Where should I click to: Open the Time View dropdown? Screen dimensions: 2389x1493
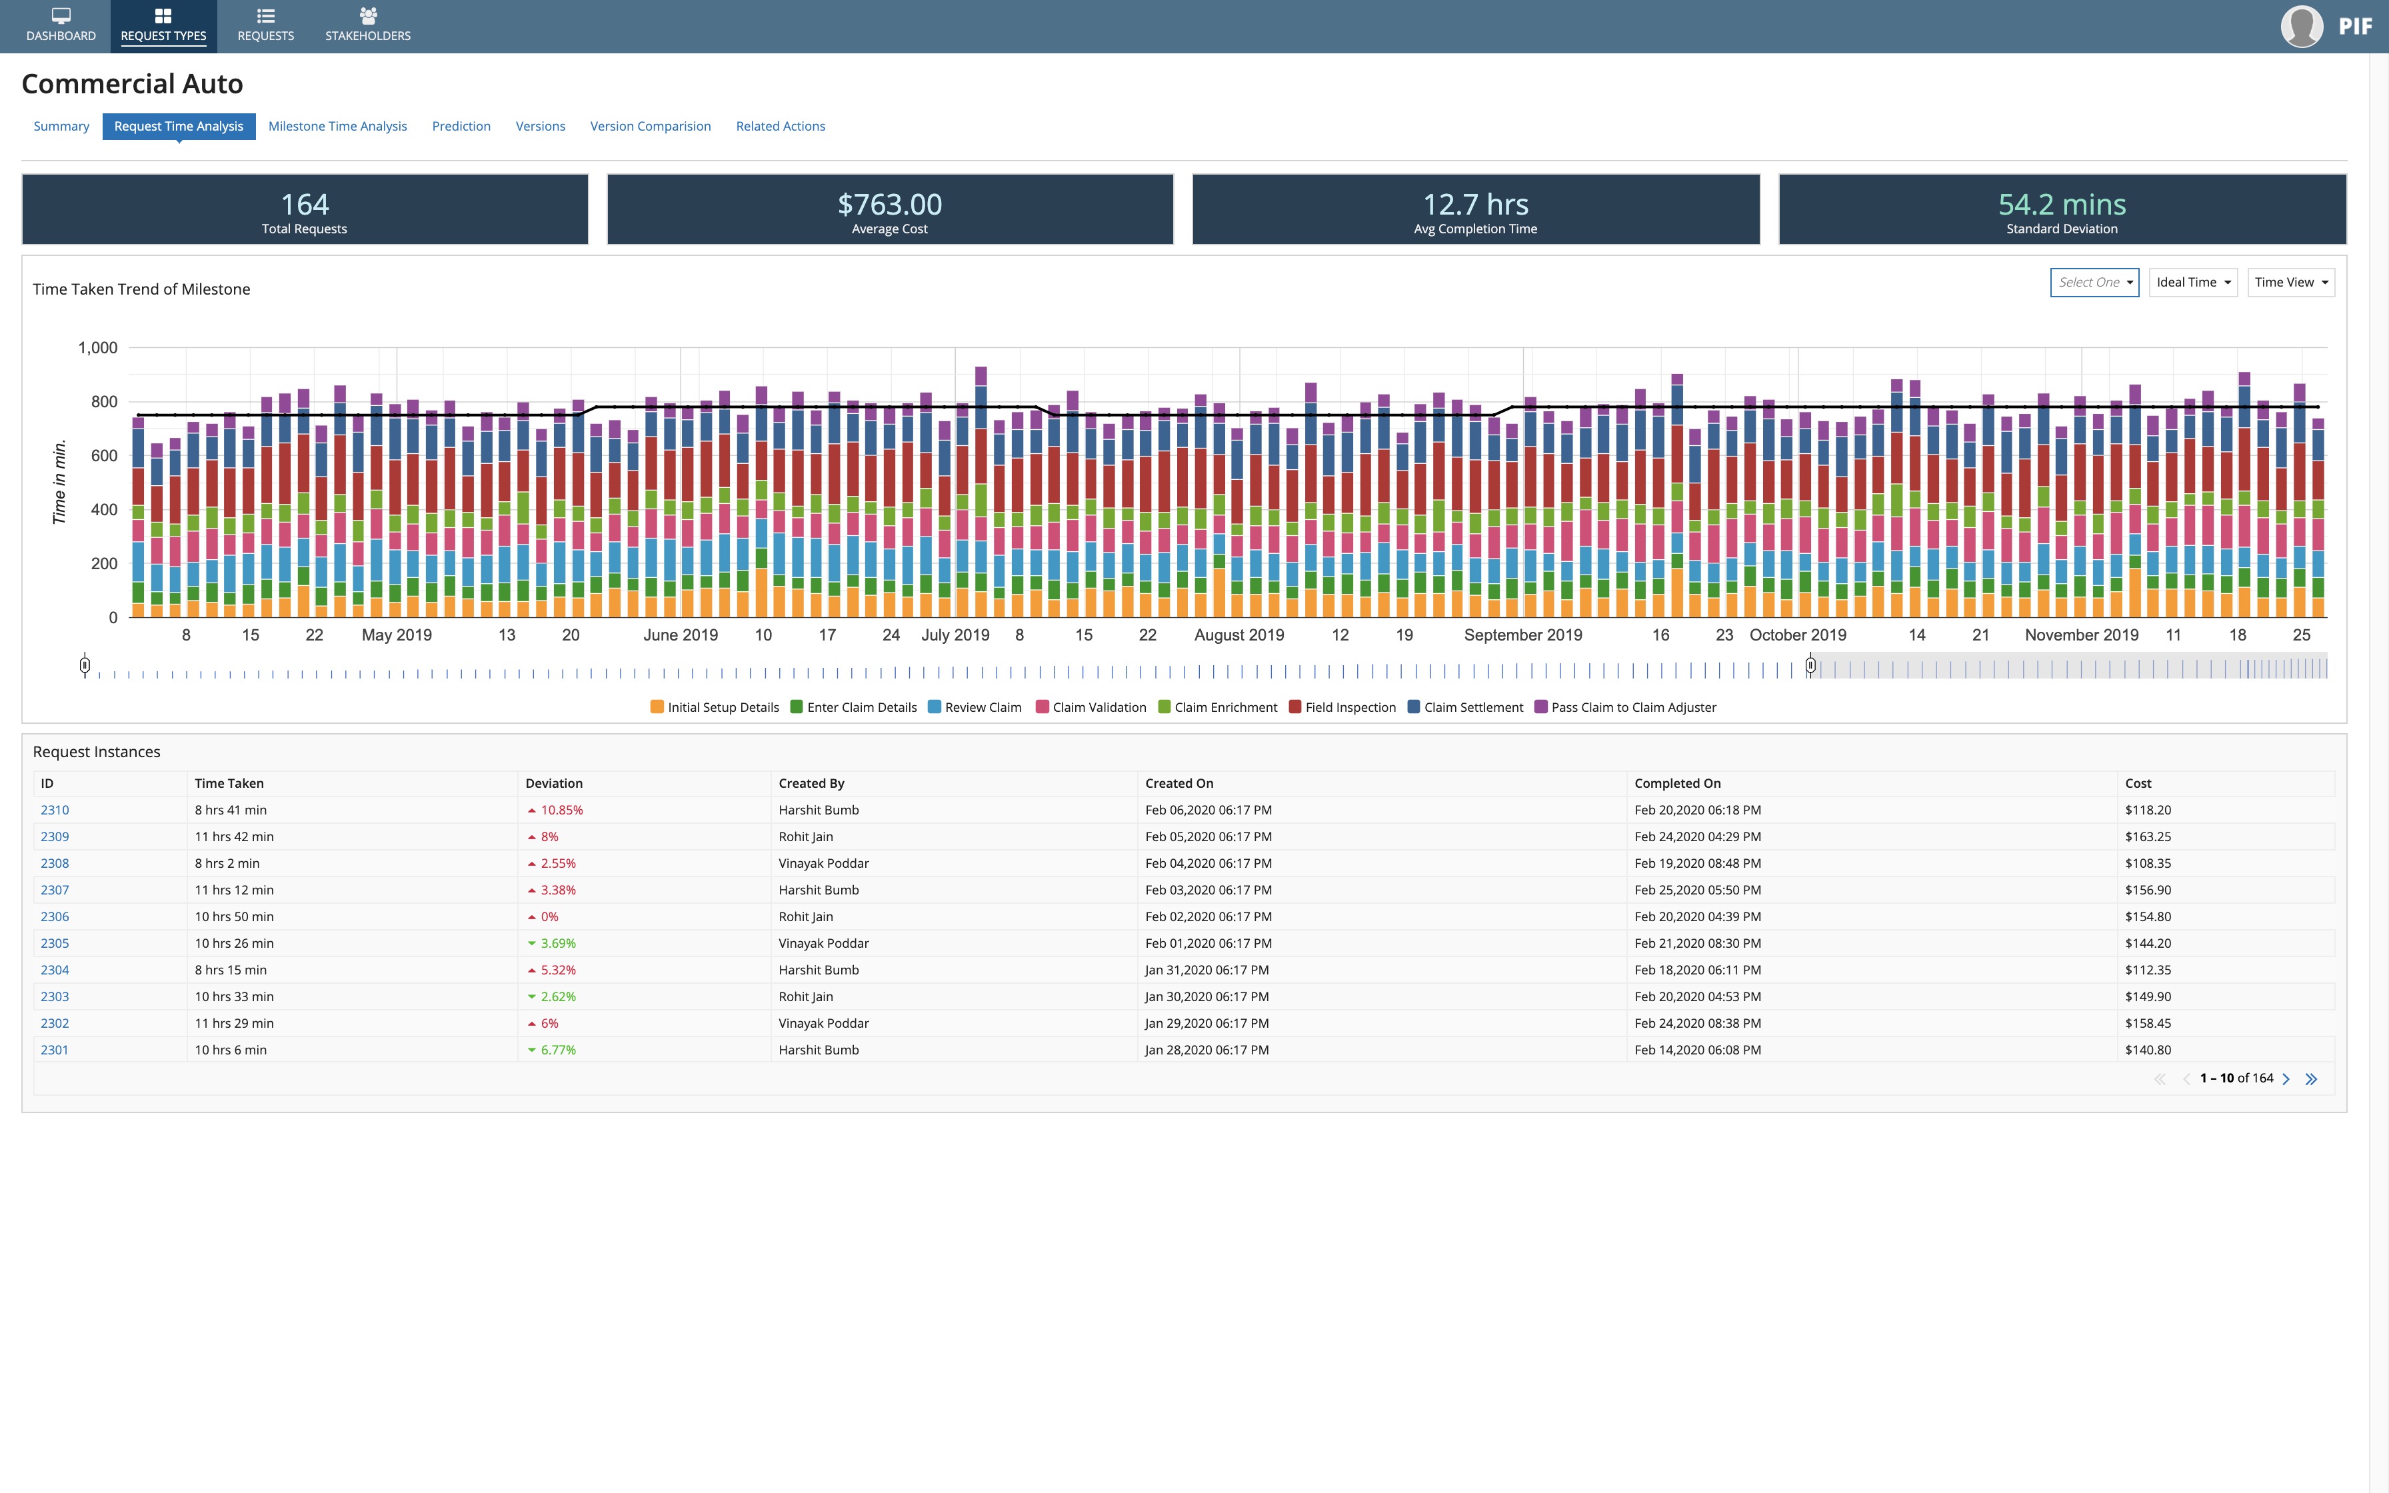2290,283
